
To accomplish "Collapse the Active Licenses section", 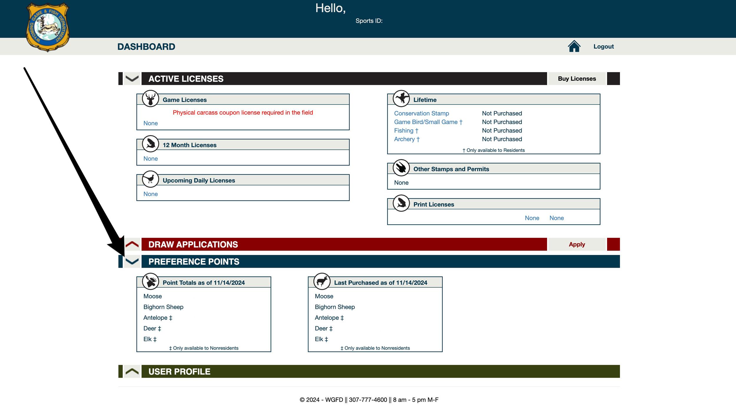I will pos(132,79).
